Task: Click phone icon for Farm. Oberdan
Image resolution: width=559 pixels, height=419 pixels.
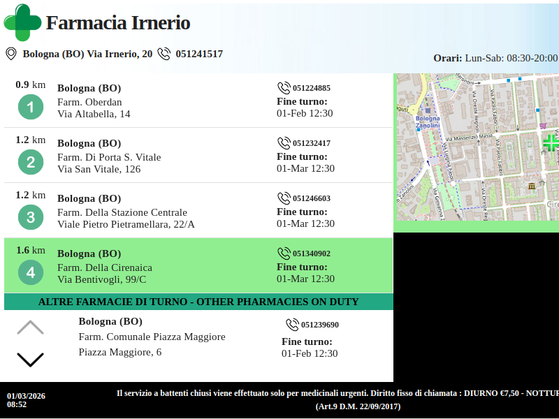Action: (x=284, y=88)
